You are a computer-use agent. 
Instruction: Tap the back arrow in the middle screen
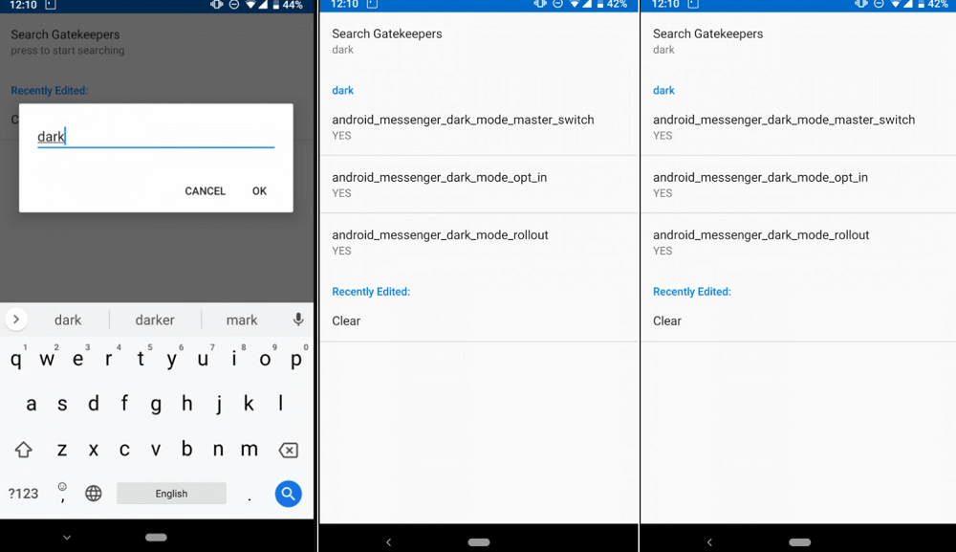[388, 541]
